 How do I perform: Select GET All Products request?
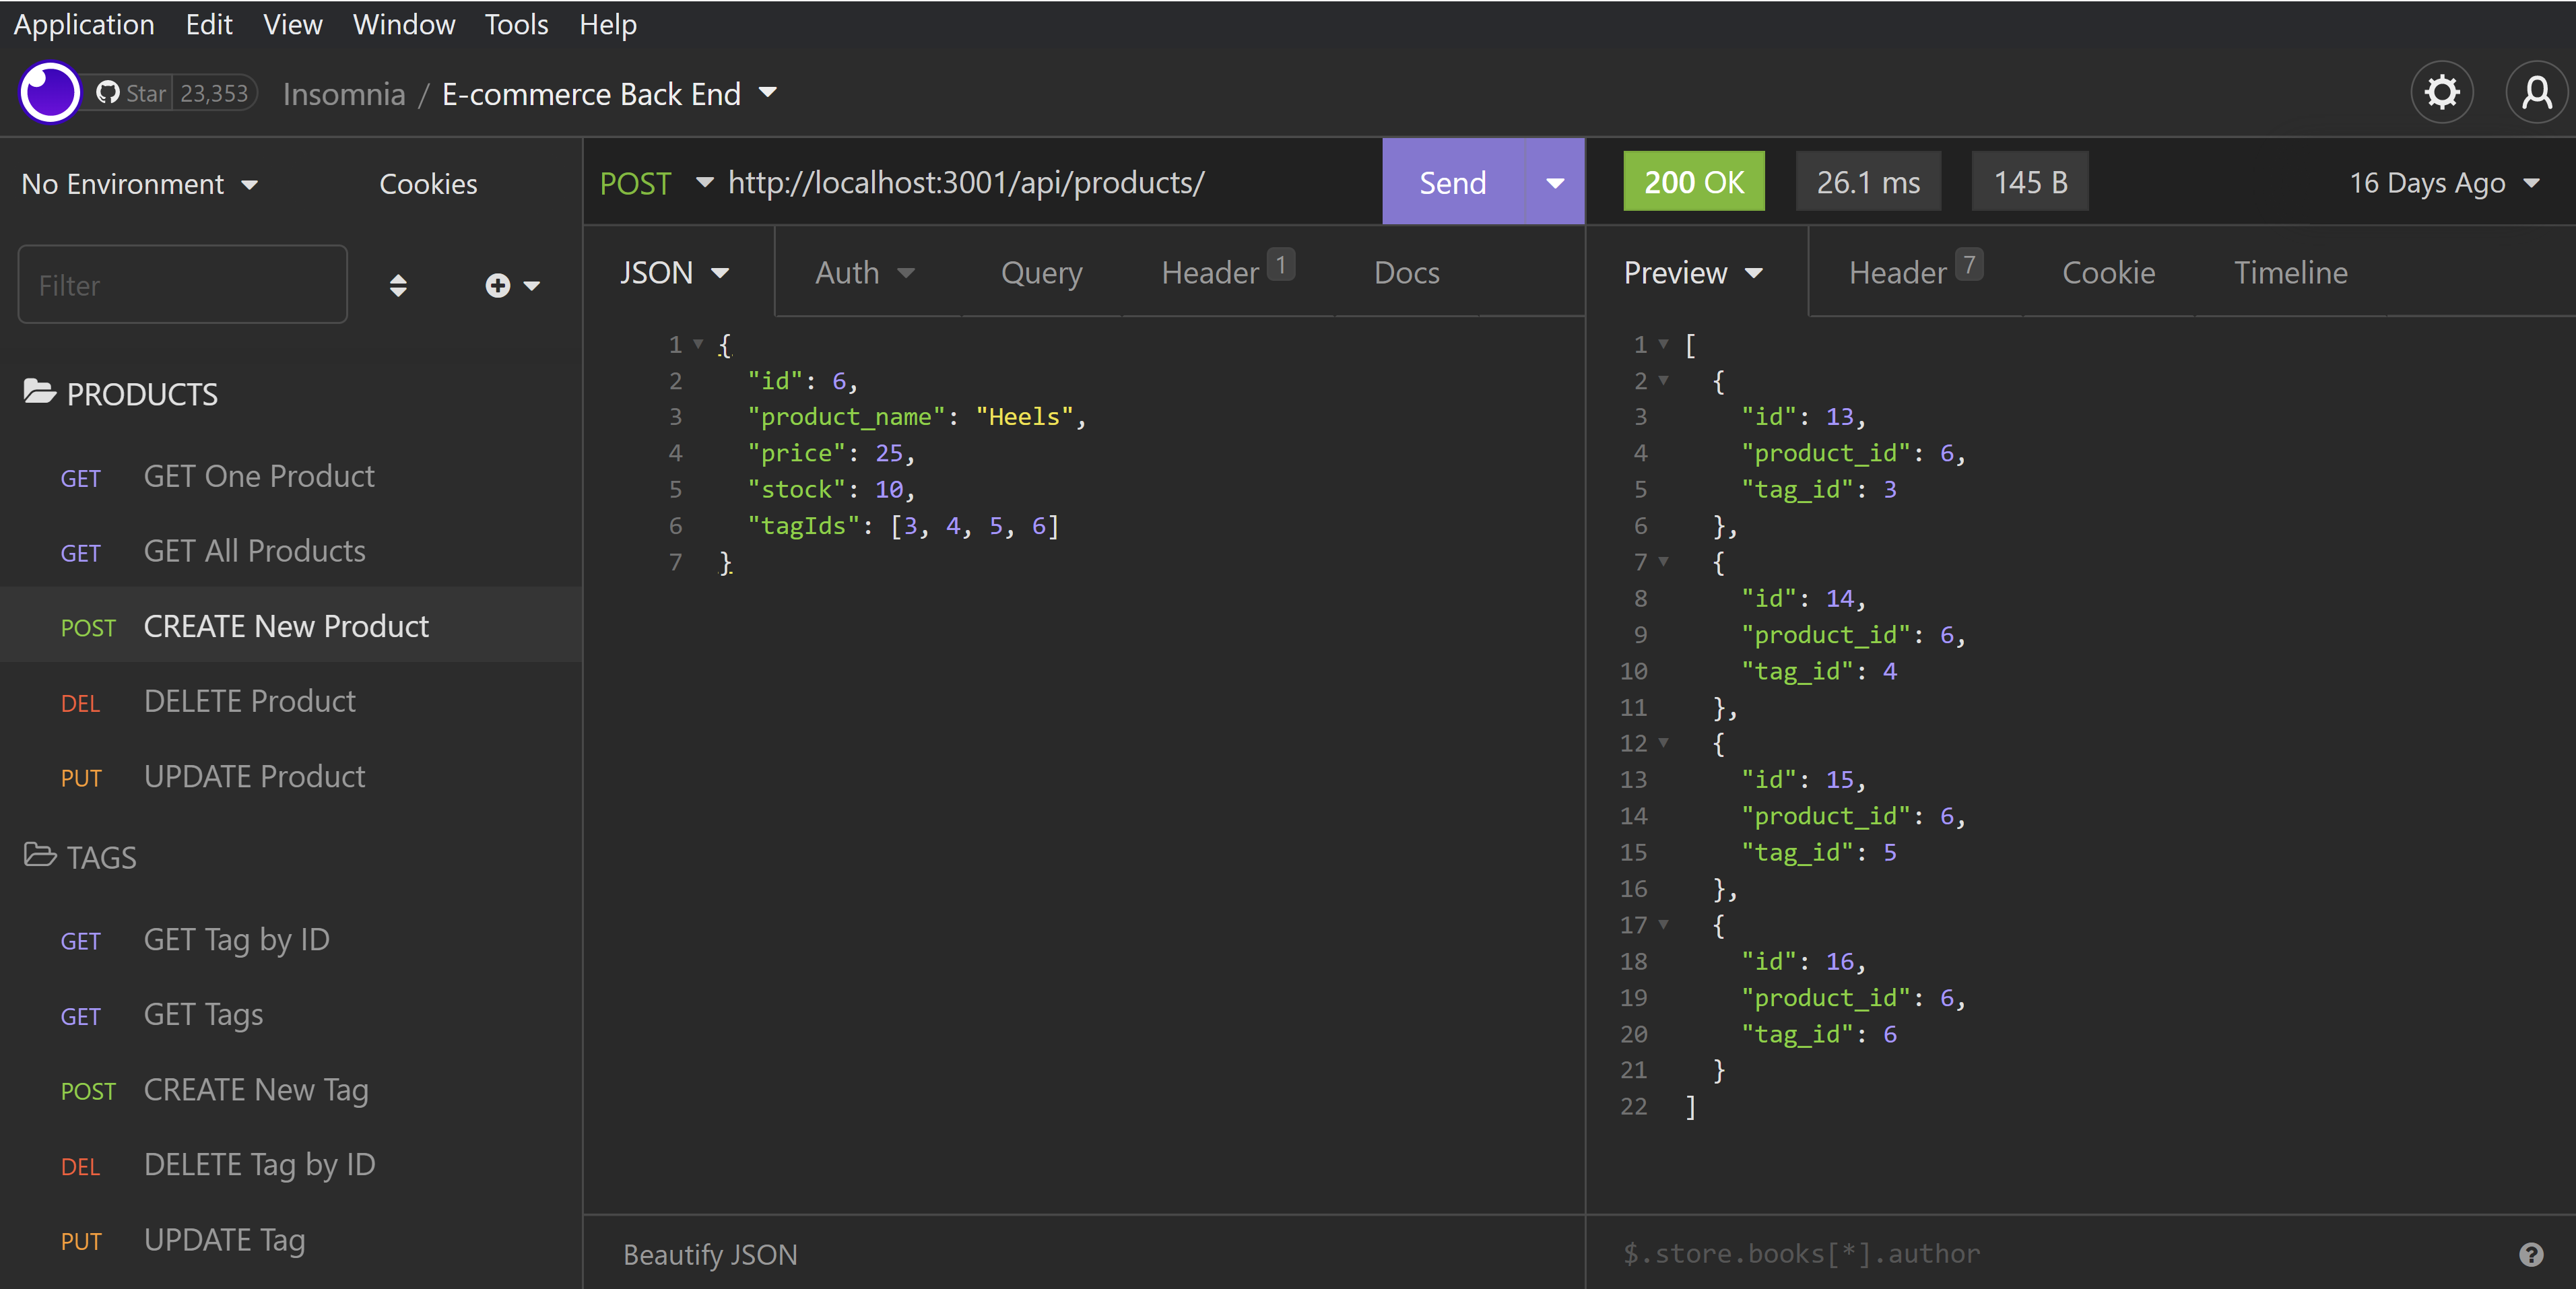click(291, 551)
